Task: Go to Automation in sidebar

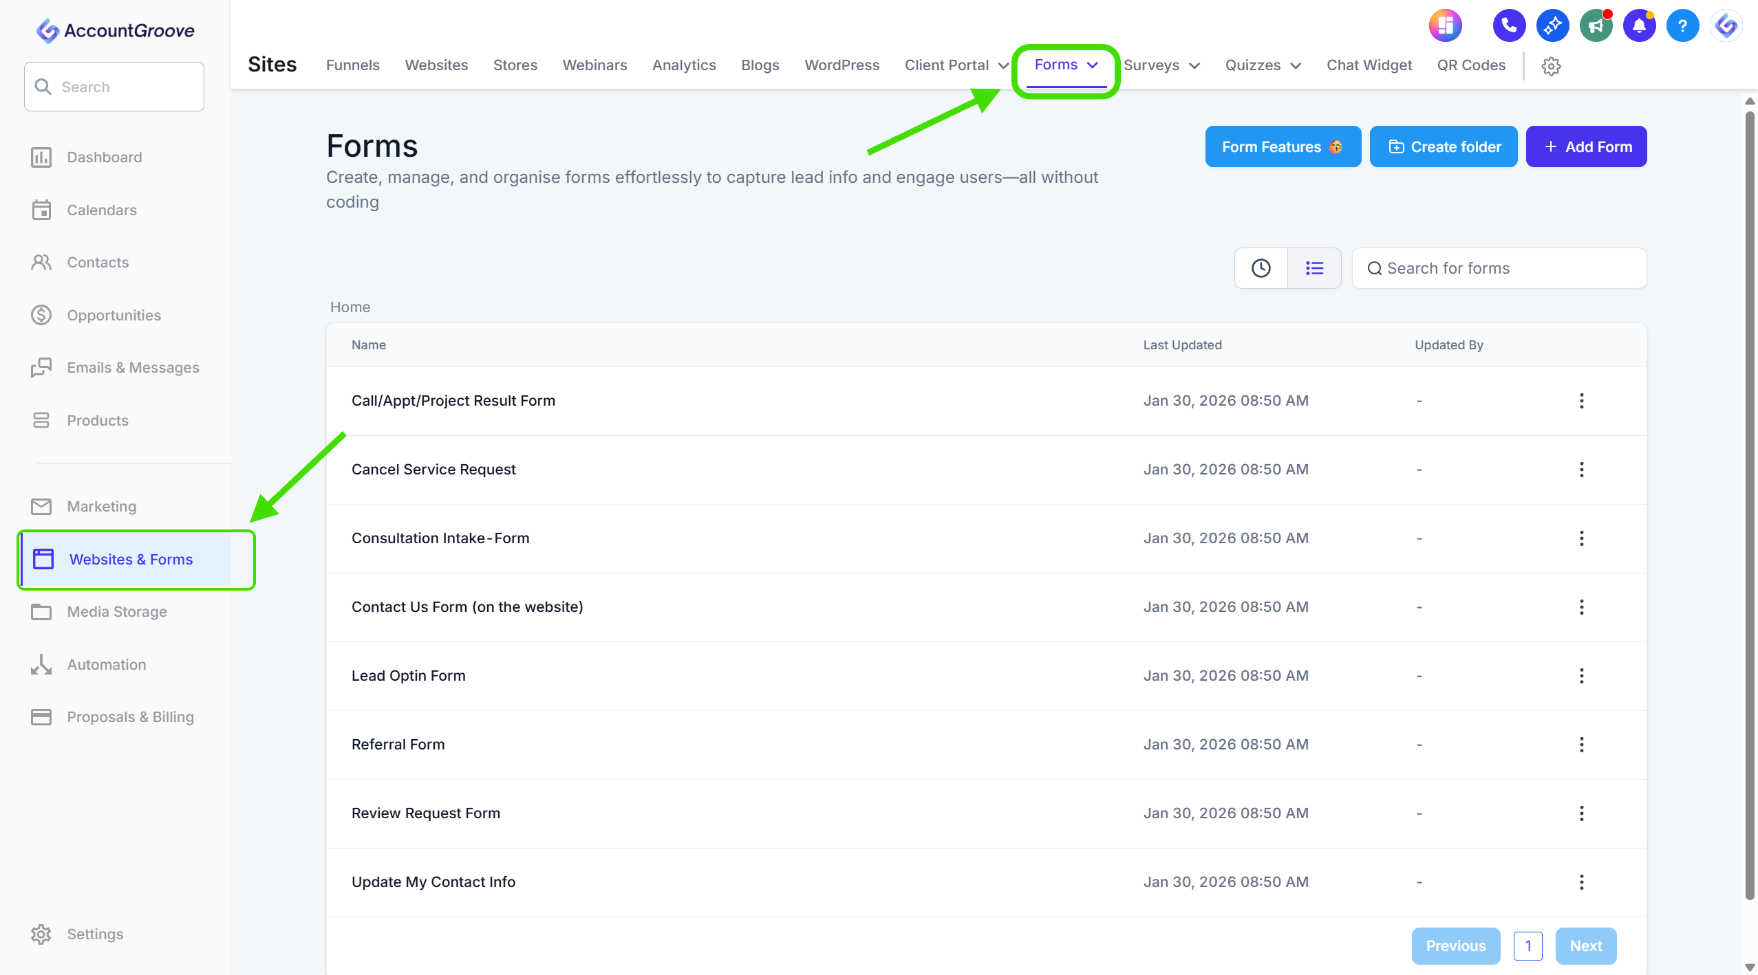Action: tap(106, 664)
